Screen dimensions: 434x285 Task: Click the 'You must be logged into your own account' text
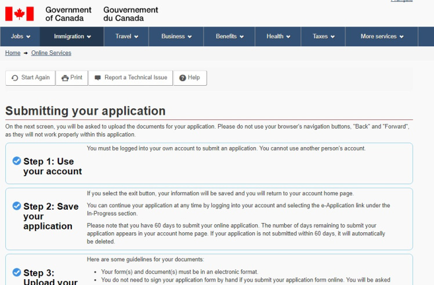click(x=226, y=148)
